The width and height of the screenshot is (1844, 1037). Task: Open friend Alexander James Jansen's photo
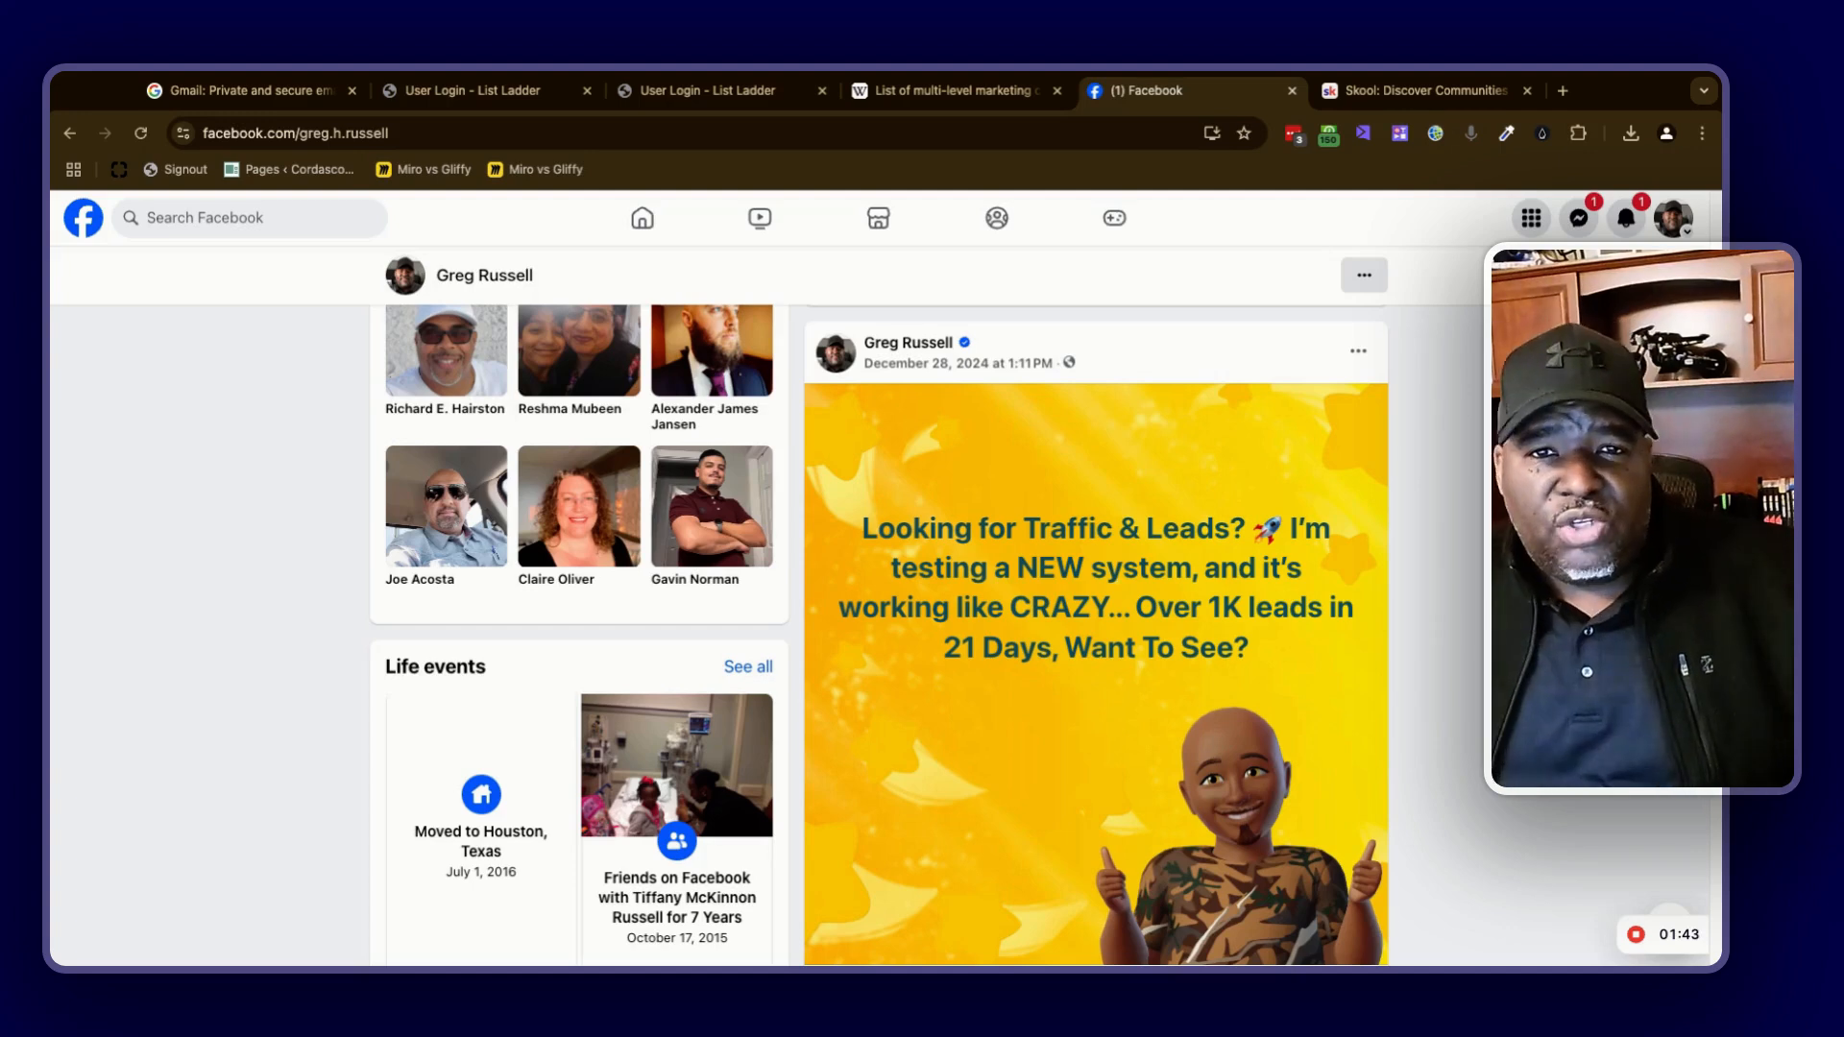(x=712, y=350)
